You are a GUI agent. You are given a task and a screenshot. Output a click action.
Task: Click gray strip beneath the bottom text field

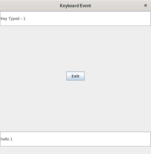[75, 150]
